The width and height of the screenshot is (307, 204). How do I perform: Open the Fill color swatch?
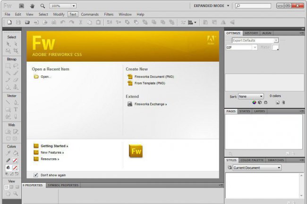[15, 168]
